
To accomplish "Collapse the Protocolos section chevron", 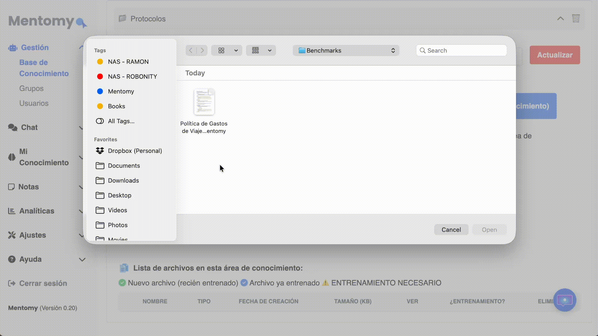I will pyautogui.click(x=560, y=19).
